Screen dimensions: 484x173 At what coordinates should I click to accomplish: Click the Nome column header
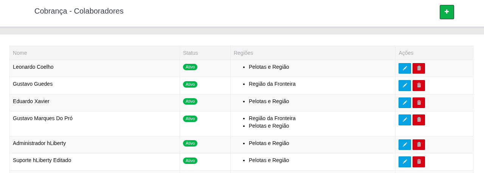pos(20,53)
